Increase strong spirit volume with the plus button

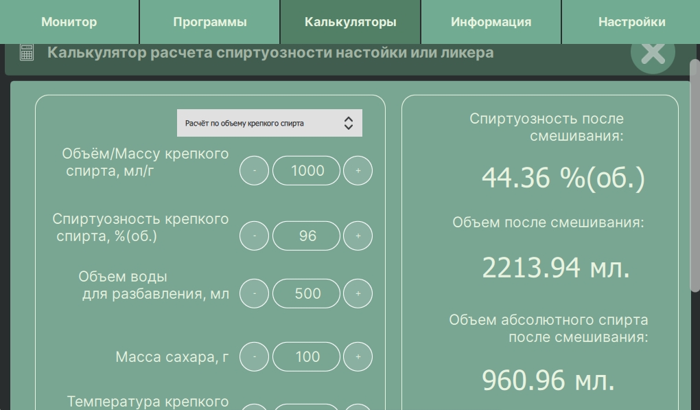358,170
